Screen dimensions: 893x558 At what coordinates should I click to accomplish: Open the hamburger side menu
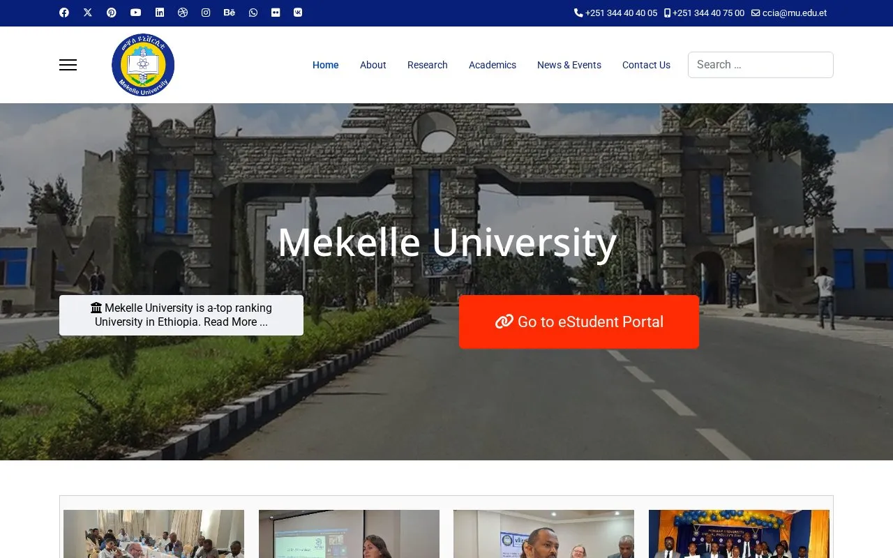68,65
